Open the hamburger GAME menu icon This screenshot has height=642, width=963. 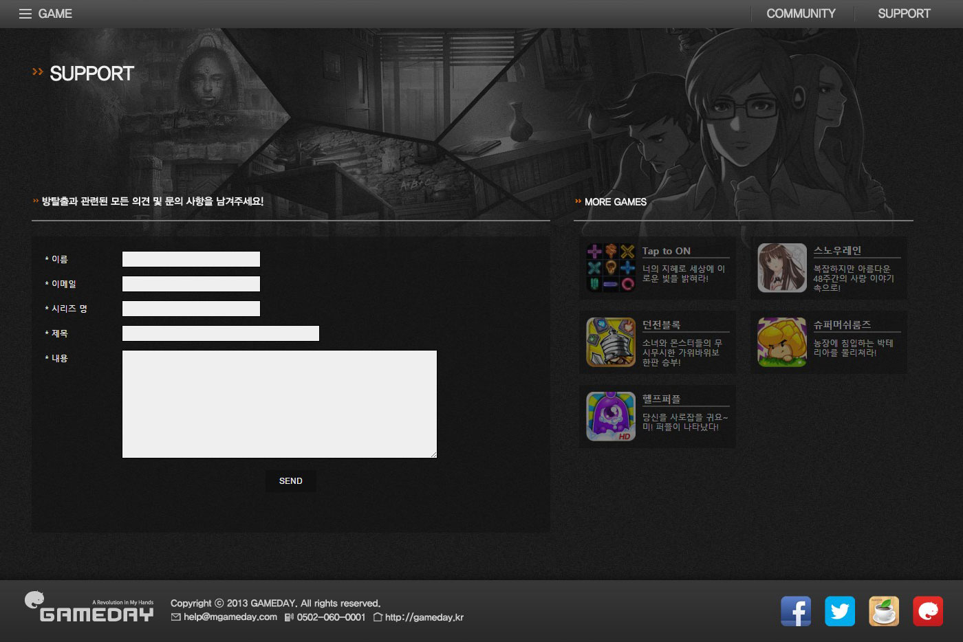[25, 14]
